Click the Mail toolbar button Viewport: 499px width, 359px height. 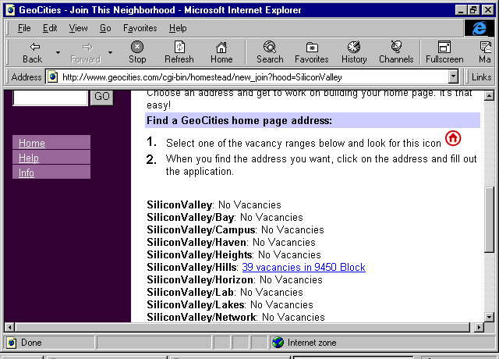pyautogui.click(x=484, y=52)
